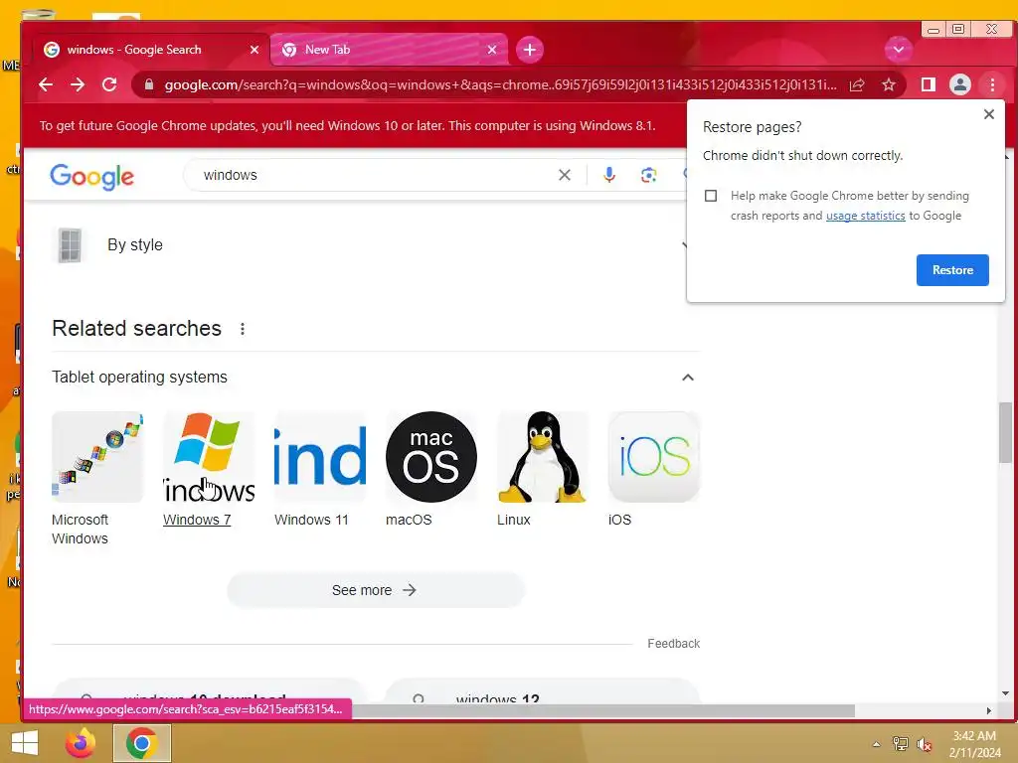
Task: Open the Chrome side panel
Action: pyautogui.click(x=929, y=84)
